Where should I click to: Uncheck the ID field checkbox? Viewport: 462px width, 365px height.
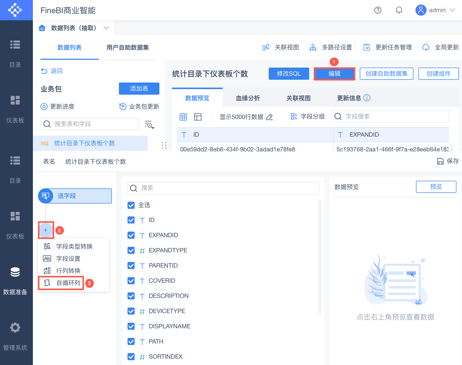coord(131,220)
